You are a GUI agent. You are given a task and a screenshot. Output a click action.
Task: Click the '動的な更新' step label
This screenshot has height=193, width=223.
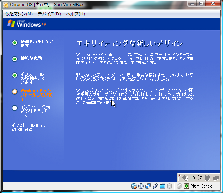coord(31,58)
